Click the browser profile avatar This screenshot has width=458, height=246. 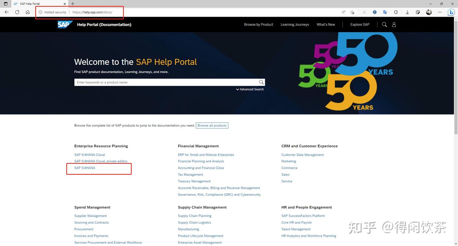428,12
